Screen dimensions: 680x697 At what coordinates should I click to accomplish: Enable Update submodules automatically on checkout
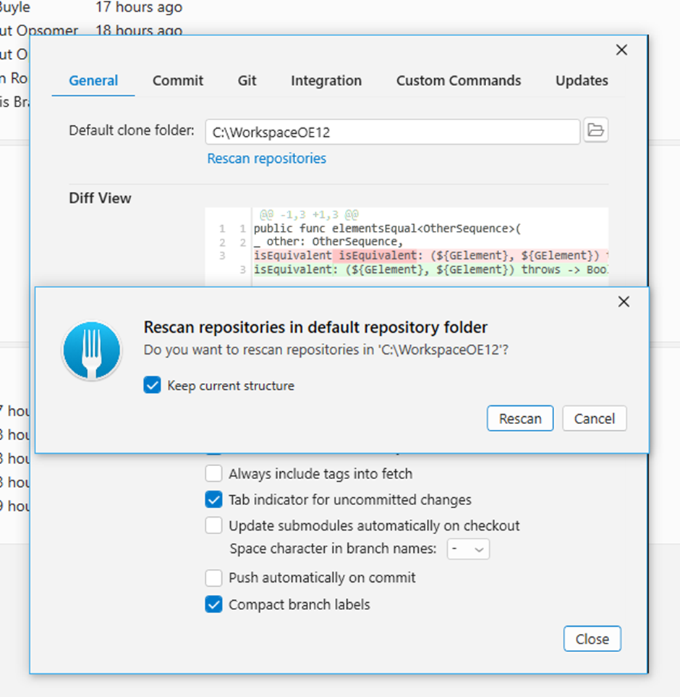click(x=214, y=525)
